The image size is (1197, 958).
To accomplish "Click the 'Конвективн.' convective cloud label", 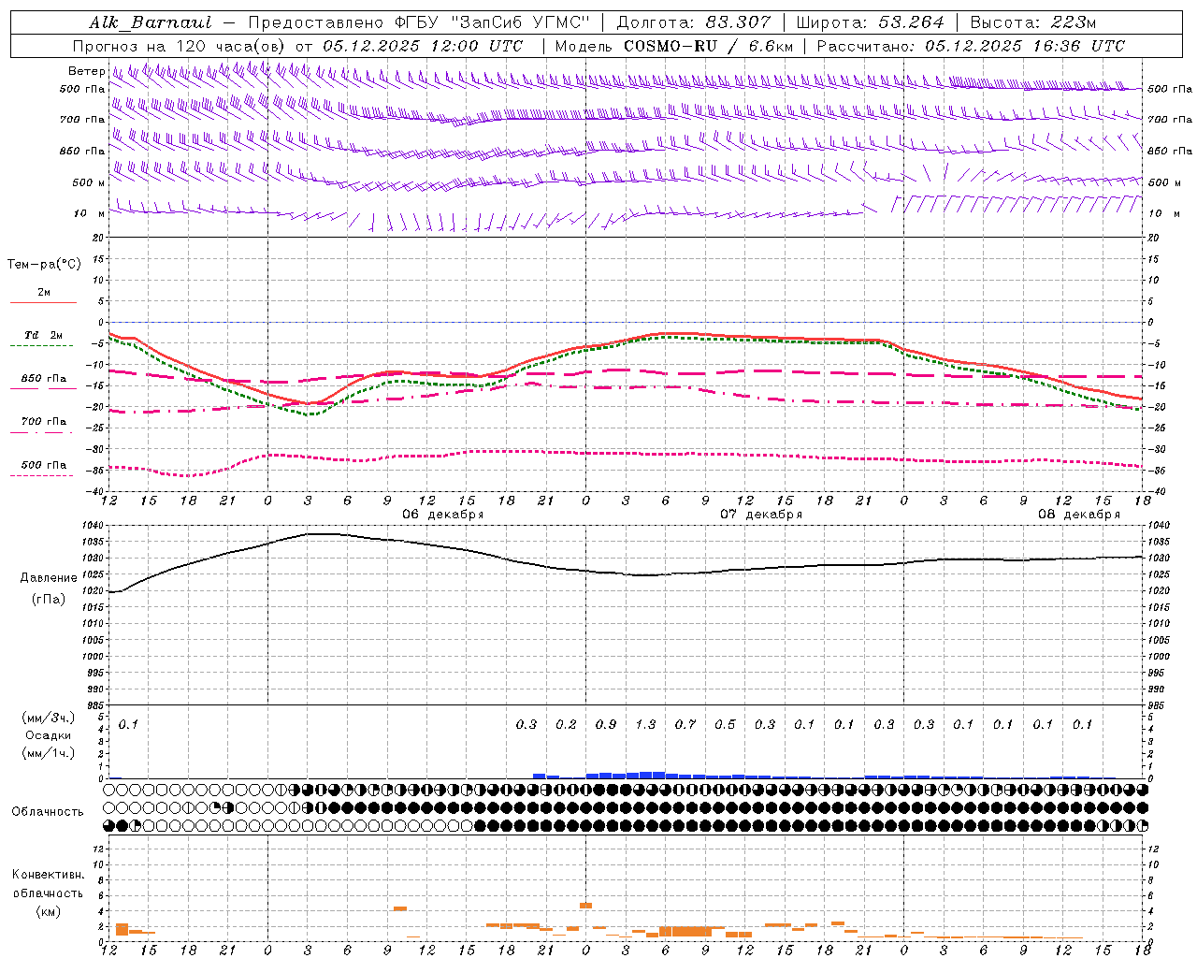I will point(49,875).
